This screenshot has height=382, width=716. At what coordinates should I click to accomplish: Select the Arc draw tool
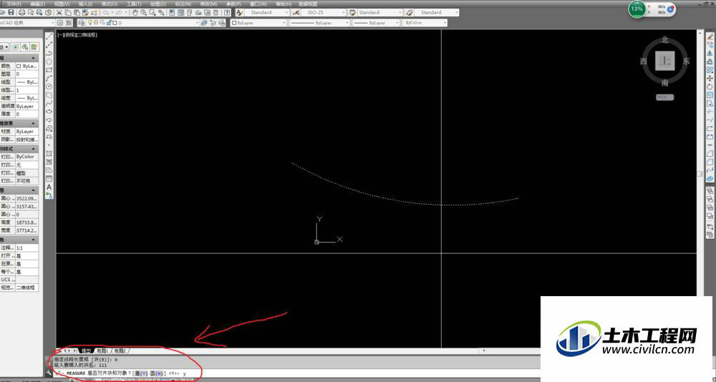pos(49,78)
